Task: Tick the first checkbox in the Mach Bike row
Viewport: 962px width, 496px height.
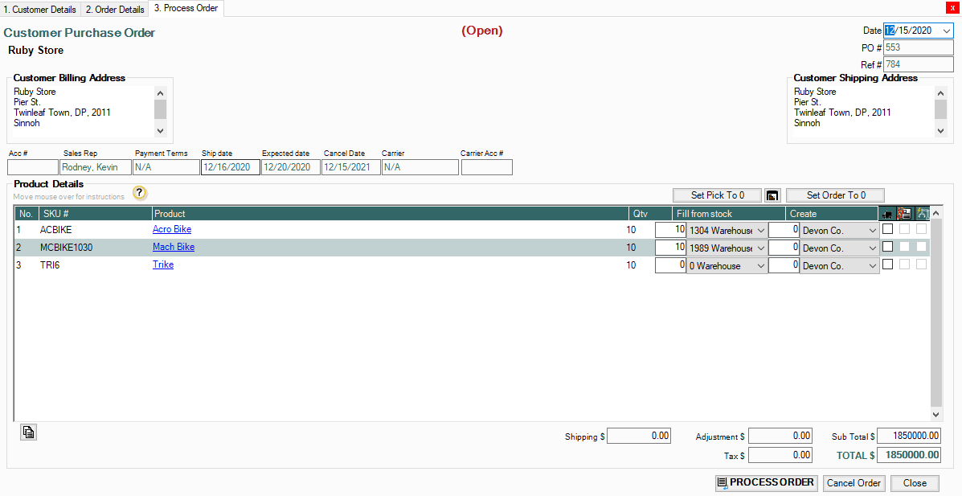Action: (x=887, y=247)
